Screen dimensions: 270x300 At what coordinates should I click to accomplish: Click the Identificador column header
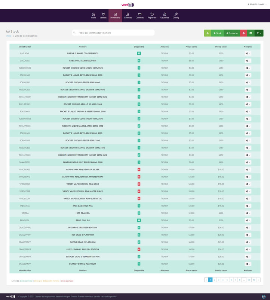[25, 46]
